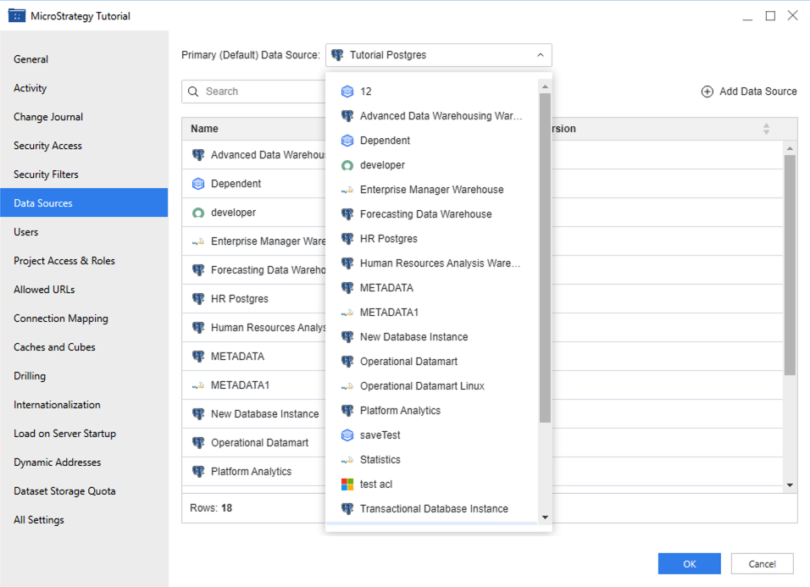Click the MySQL icon beside Statistics
This screenshot has height=587, width=810.
click(x=347, y=460)
